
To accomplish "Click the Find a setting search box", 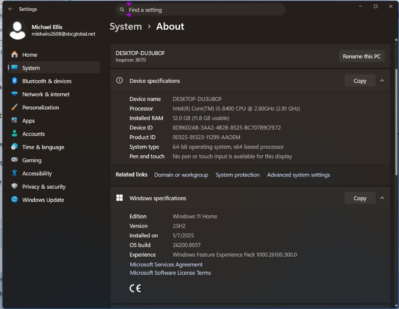I will tap(200, 10).
